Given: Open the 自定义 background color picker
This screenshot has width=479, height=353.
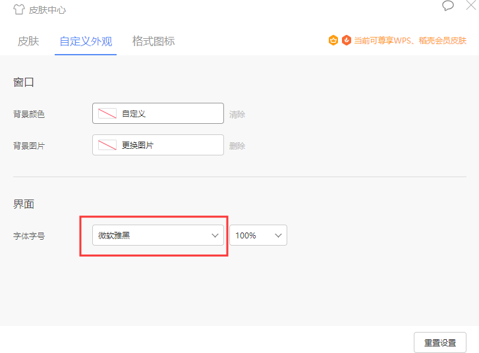Looking at the screenshot, I should (x=158, y=113).
